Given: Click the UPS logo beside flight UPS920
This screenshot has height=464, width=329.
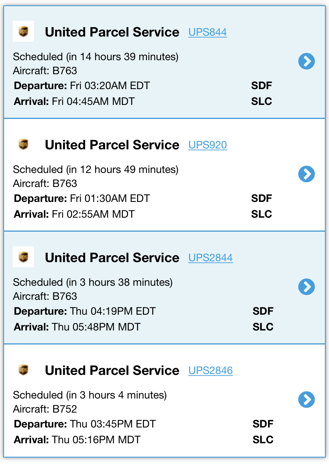Looking at the screenshot, I should [x=23, y=144].
